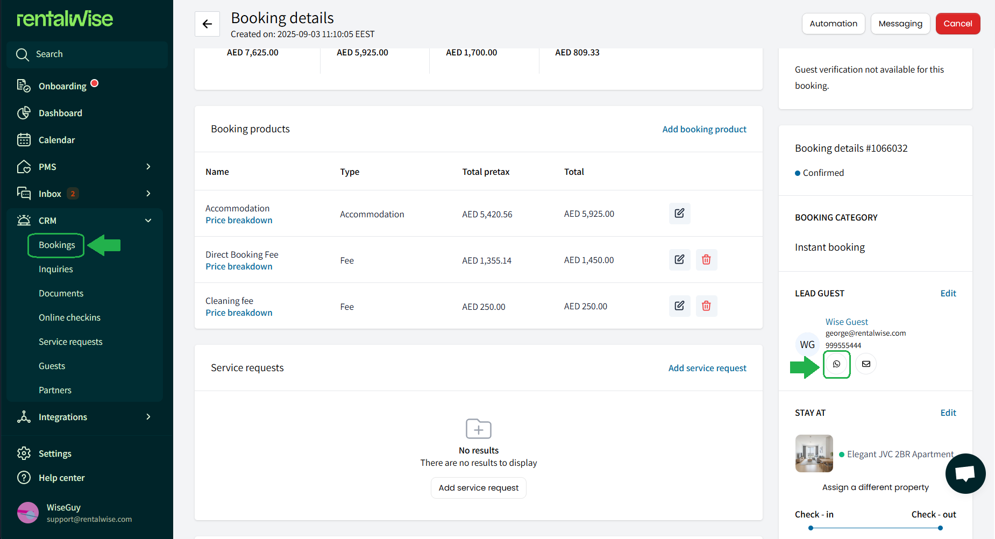Image resolution: width=995 pixels, height=539 pixels.
Task: Expand the Integrations sidebar menu
Action: 148,417
